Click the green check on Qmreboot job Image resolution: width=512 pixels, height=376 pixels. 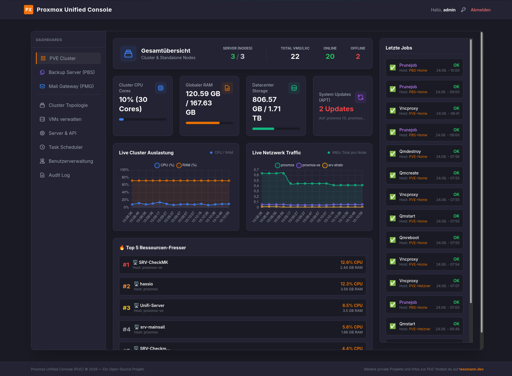click(393, 240)
